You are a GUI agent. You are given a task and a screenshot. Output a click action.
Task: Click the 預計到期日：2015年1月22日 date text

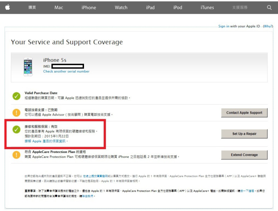click(47, 136)
